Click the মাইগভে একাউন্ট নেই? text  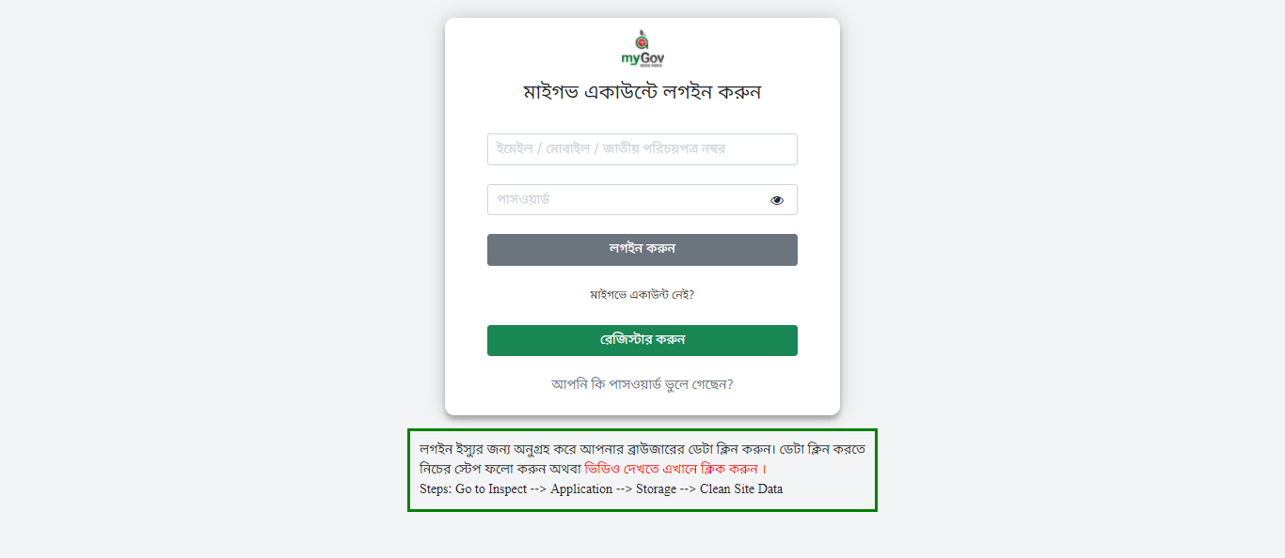click(642, 295)
